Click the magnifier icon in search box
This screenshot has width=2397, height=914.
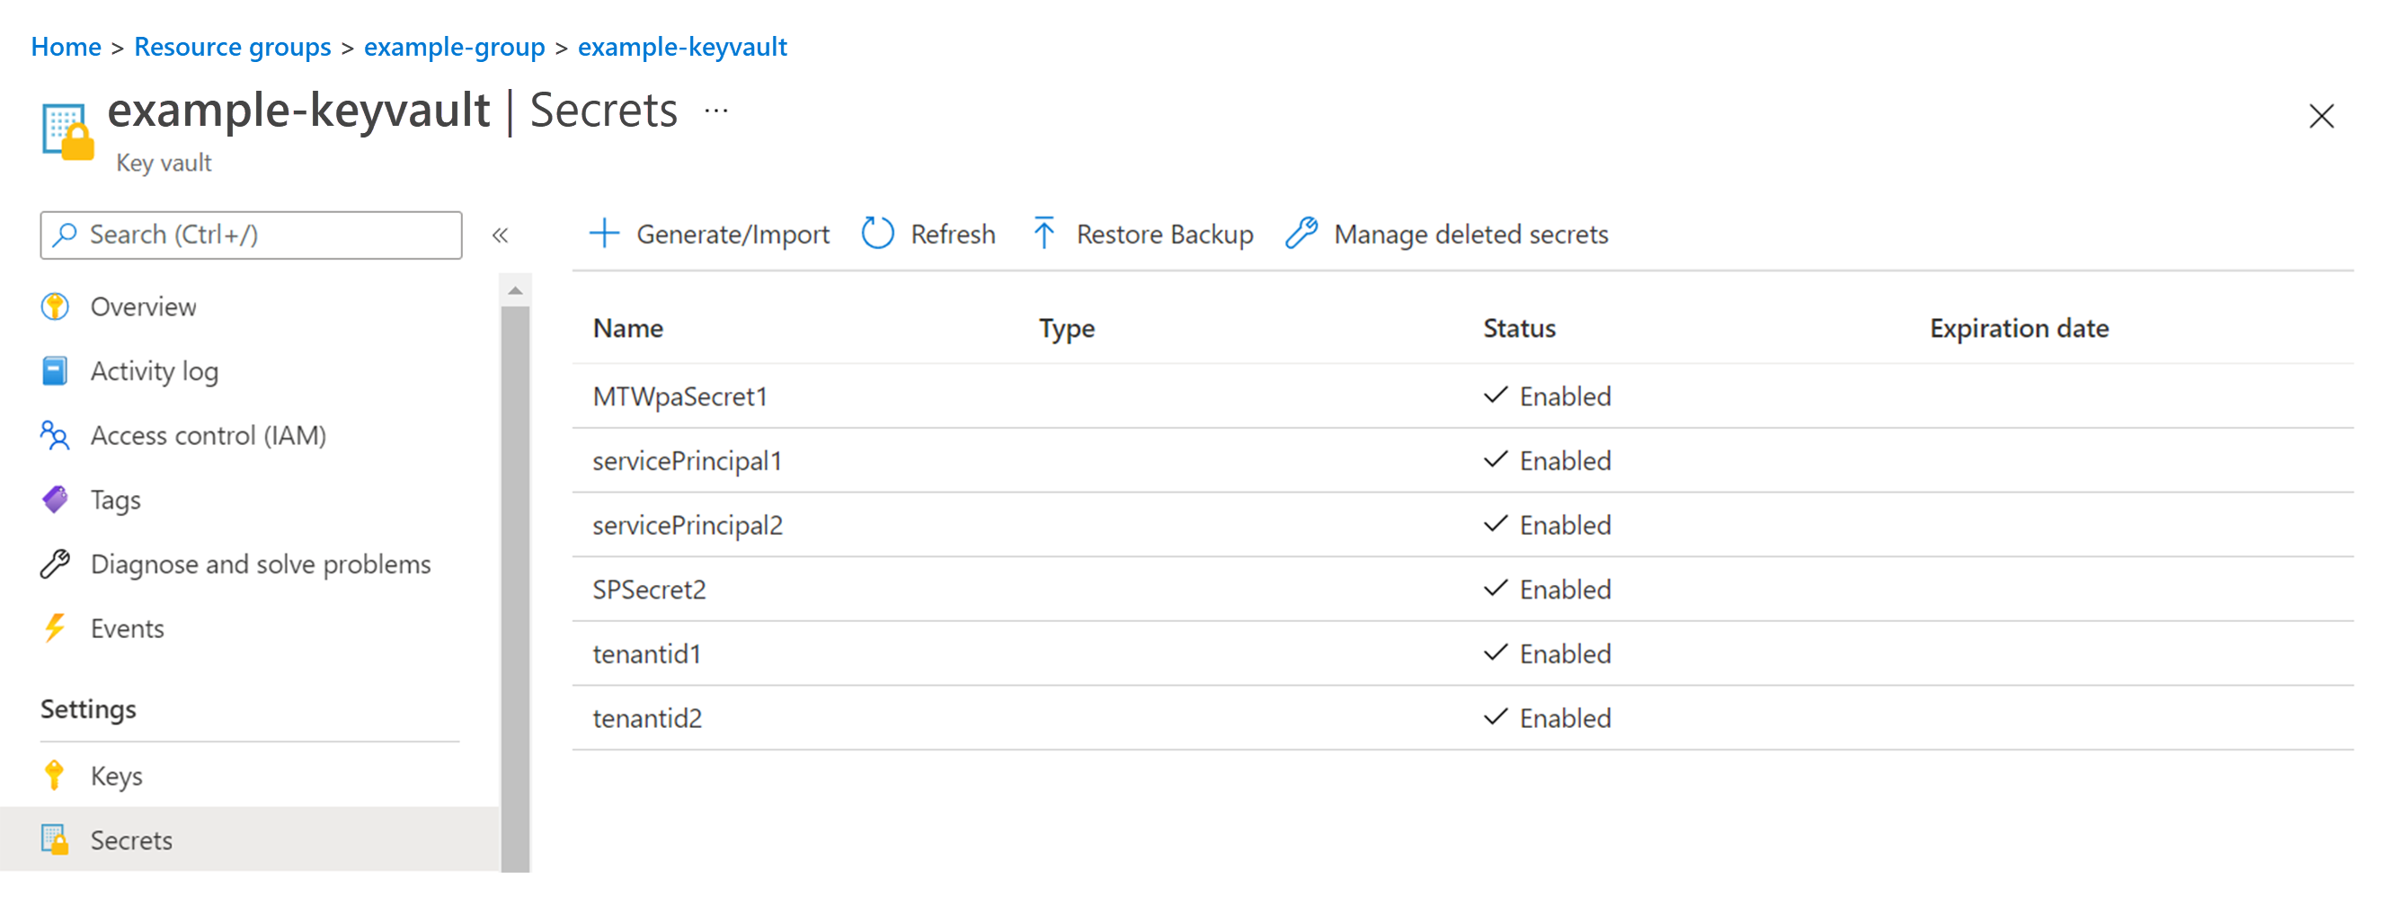pos(64,234)
